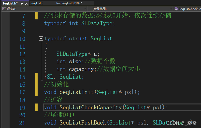Open the 全局范围 scope dropdown

point(171,9)
